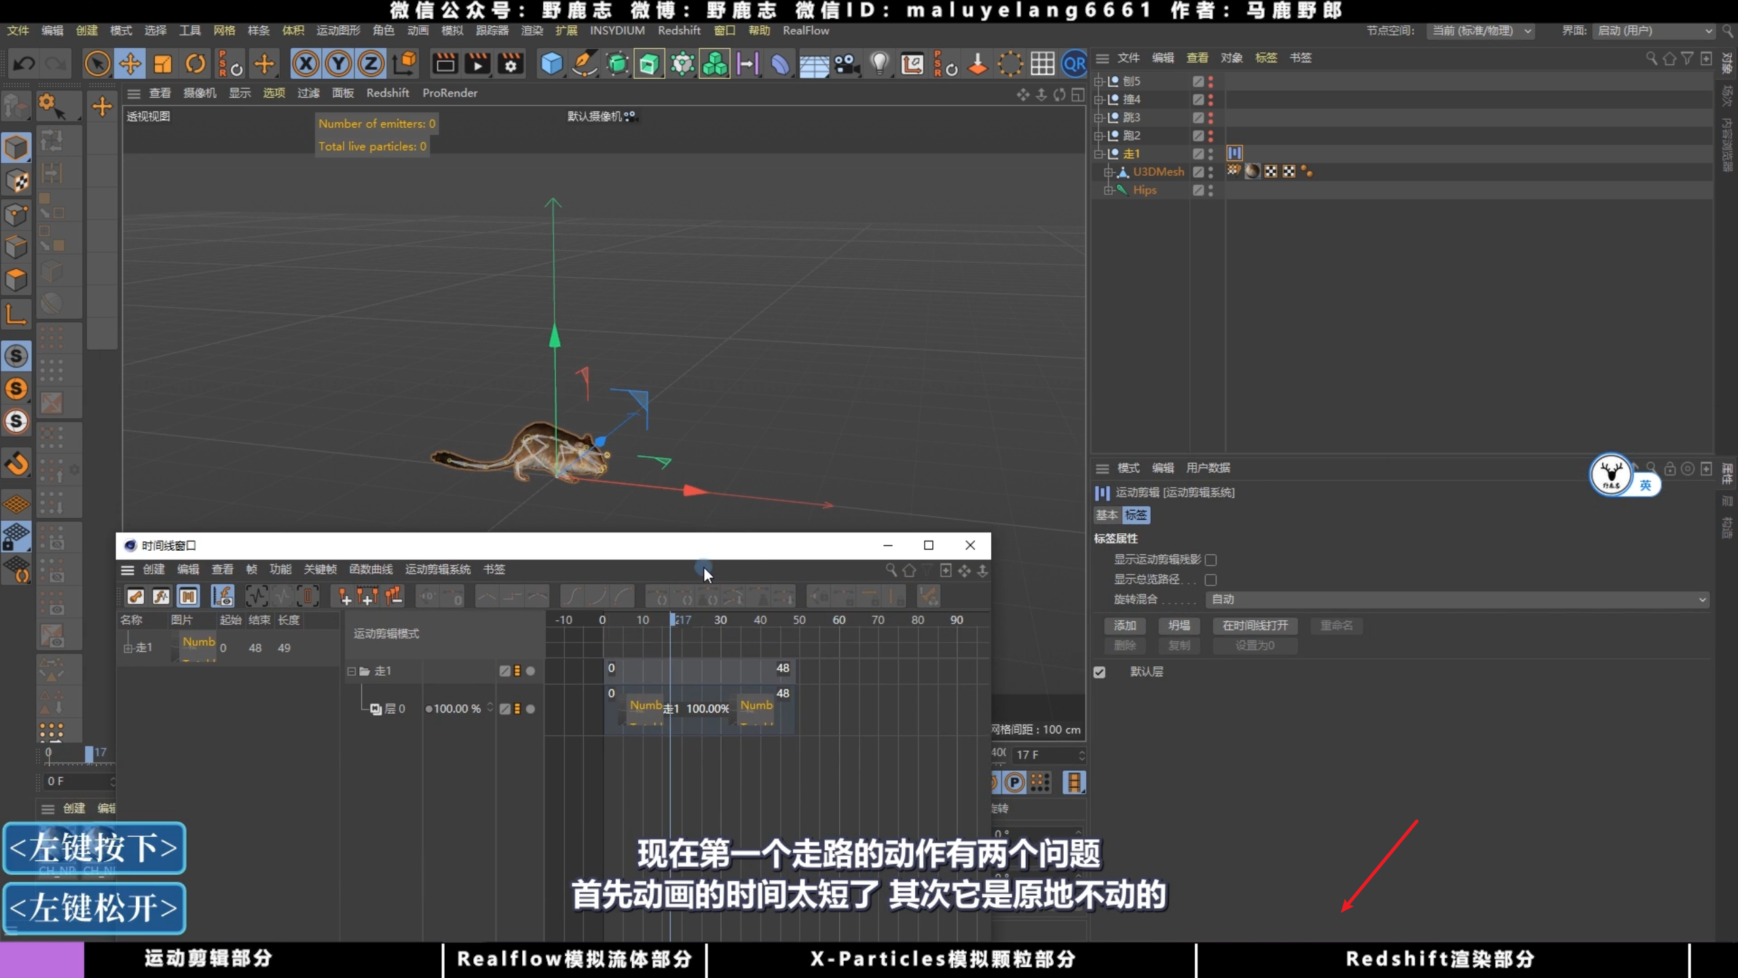The image size is (1738, 978).
Task: Click the 添加 button in tag attributes
Action: (1124, 625)
